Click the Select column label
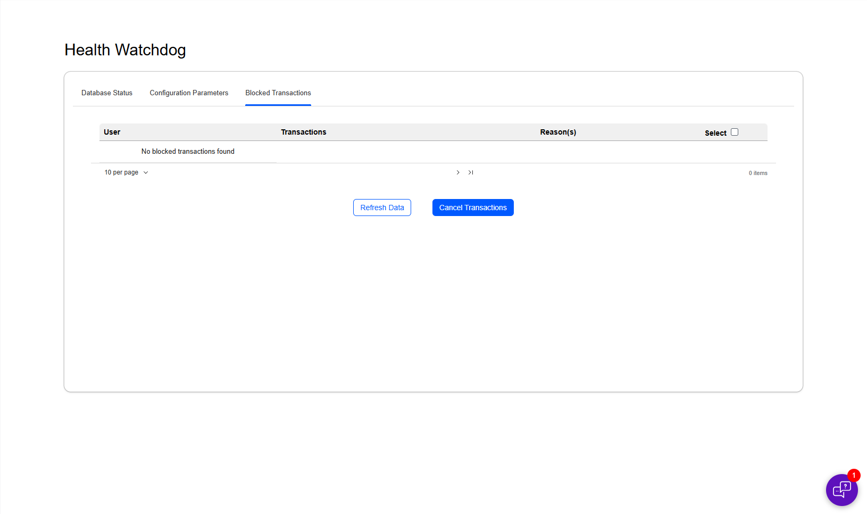Image resolution: width=867 pixels, height=514 pixels. pyautogui.click(x=715, y=133)
